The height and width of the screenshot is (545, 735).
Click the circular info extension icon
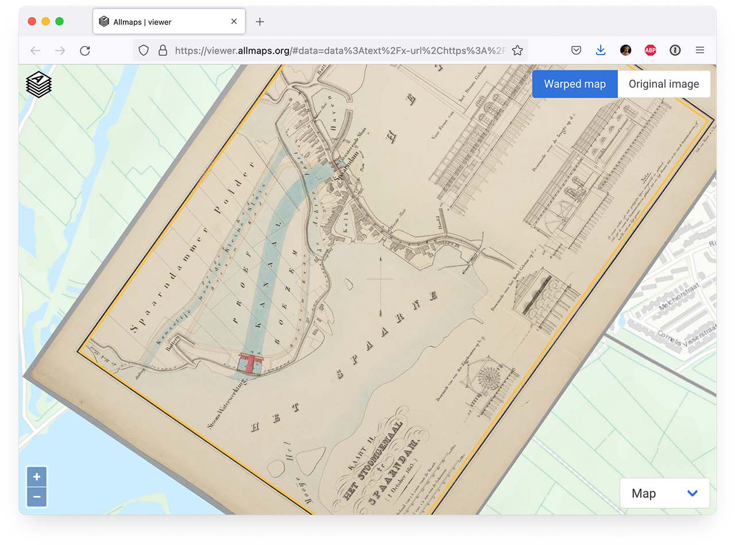(675, 51)
